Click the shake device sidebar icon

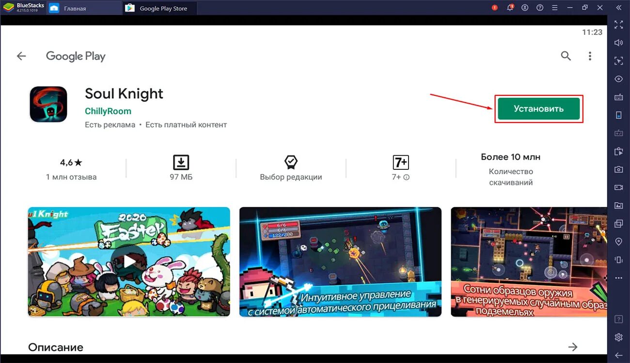coord(618,260)
